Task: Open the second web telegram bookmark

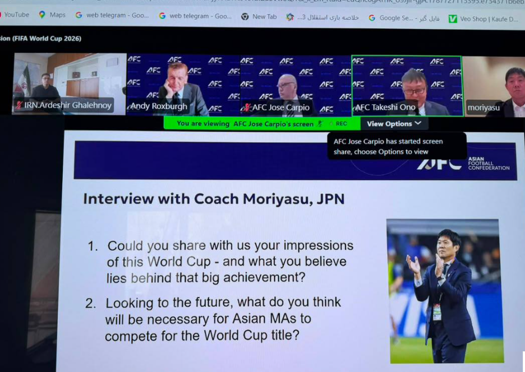Action: pos(195,16)
